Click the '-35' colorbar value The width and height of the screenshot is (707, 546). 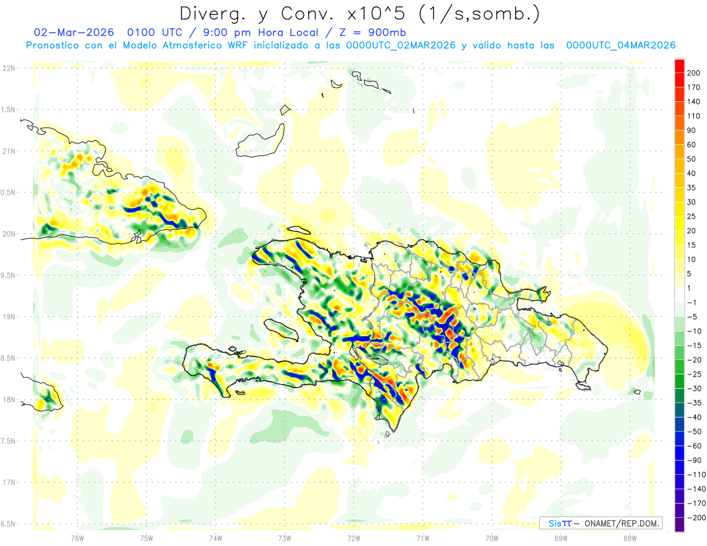(695, 403)
